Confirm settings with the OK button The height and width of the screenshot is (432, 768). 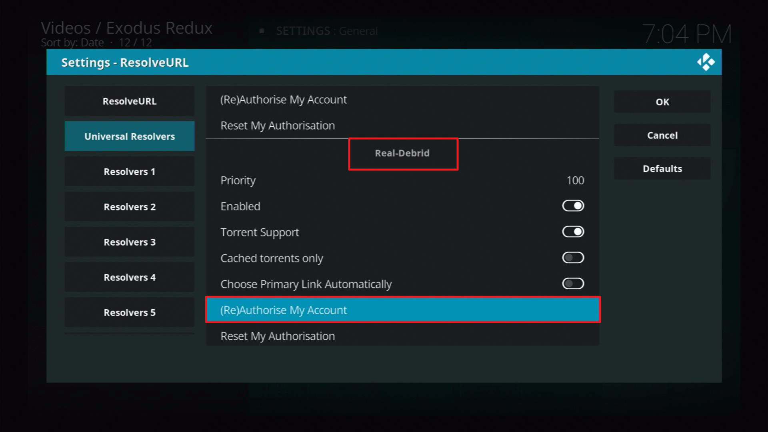coord(662,102)
